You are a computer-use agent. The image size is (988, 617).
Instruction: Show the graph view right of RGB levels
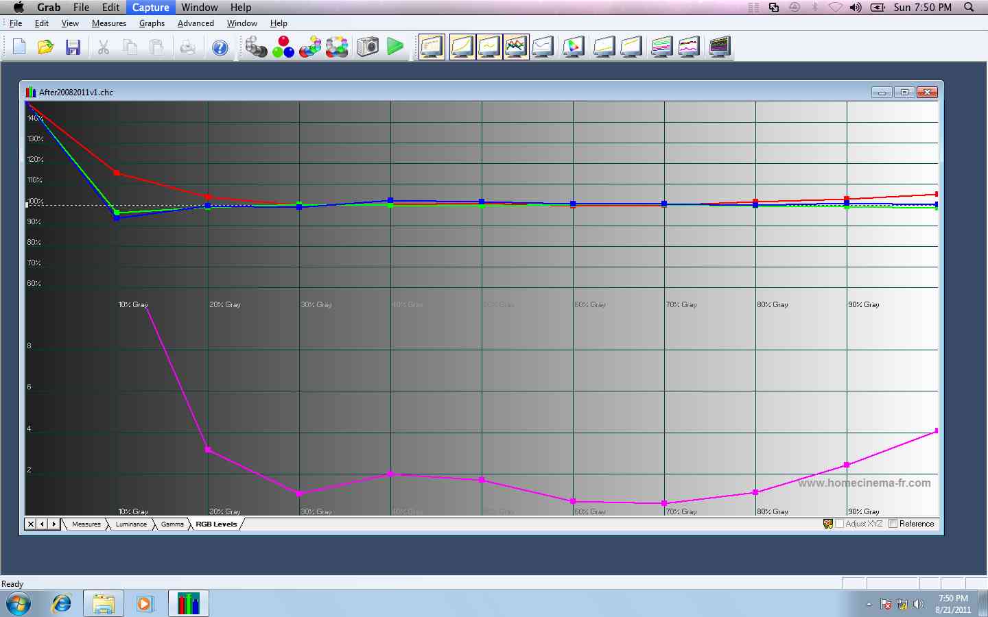click(543, 47)
